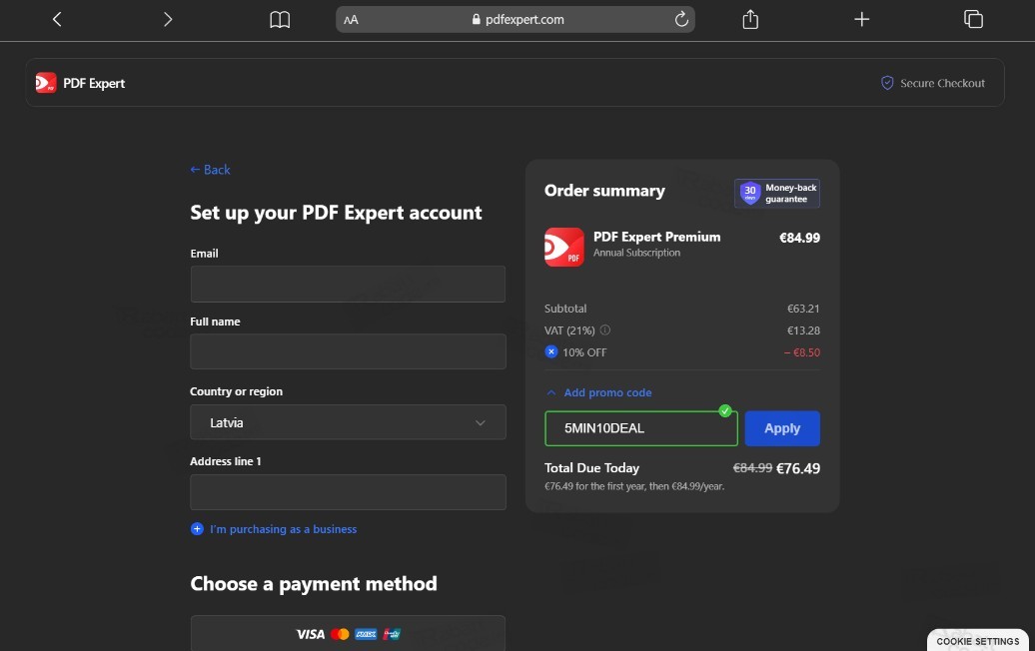The height and width of the screenshot is (651, 1035).
Task: Remove the 10% OFF discount
Action: pos(551,351)
